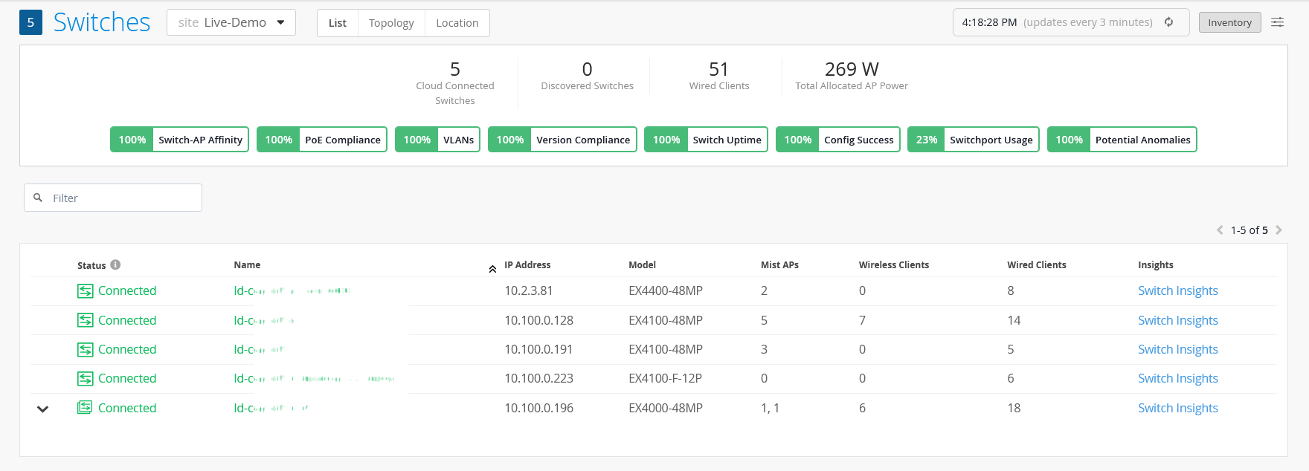Image resolution: width=1309 pixels, height=471 pixels.
Task: Sort by Name column header
Action: point(247,265)
